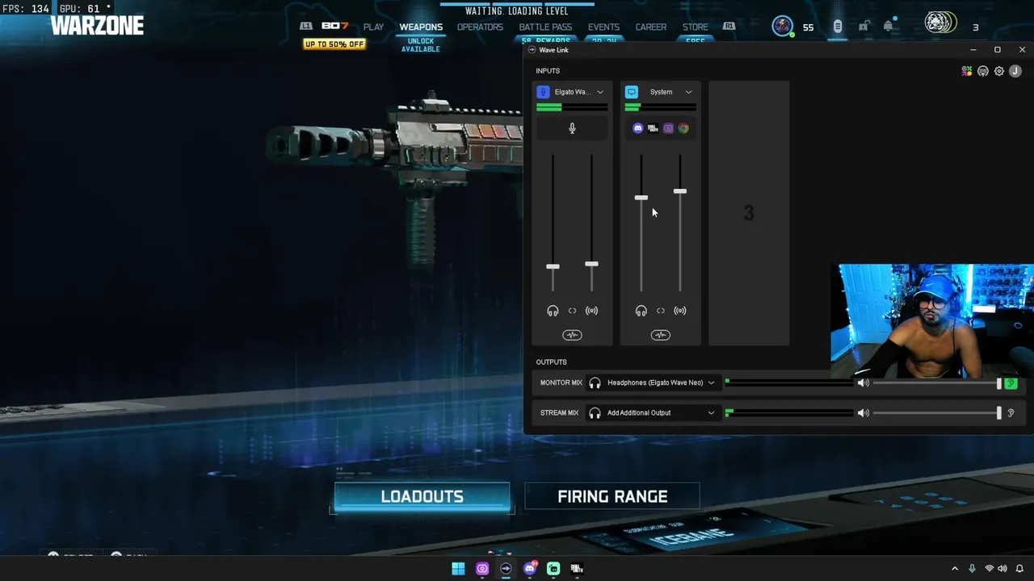Click the Discord app icon in System channel
1034x581 pixels.
638,128
